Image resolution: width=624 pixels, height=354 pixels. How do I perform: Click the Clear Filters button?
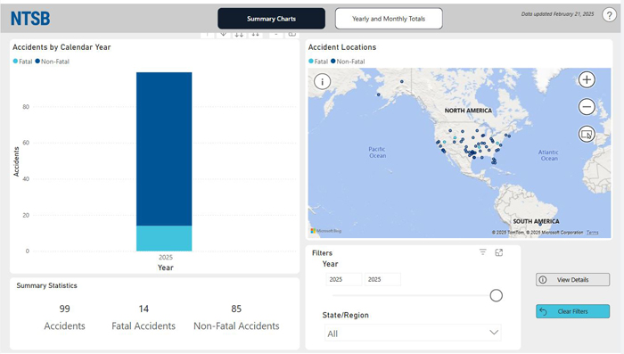(x=572, y=311)
